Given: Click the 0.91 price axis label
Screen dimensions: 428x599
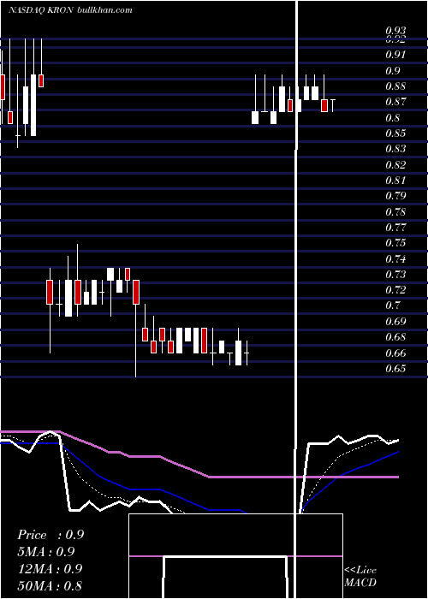Looking at the screenshot, I should click(x=395, y=55).
